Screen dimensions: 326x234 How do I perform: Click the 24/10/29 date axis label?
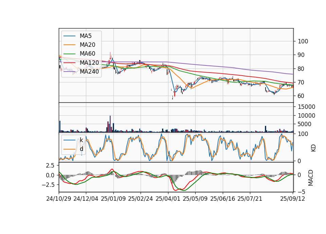[x=59, y=199]
